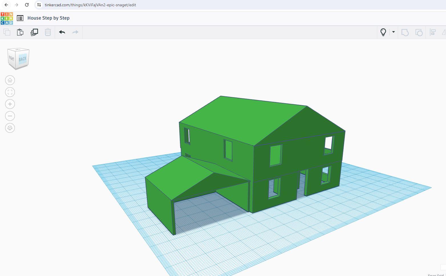Click the BACK face of view cube
The image size is (446, 276).
click(23, 59)
